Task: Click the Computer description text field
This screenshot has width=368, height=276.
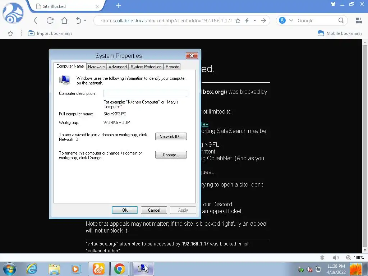Action: 145,93
